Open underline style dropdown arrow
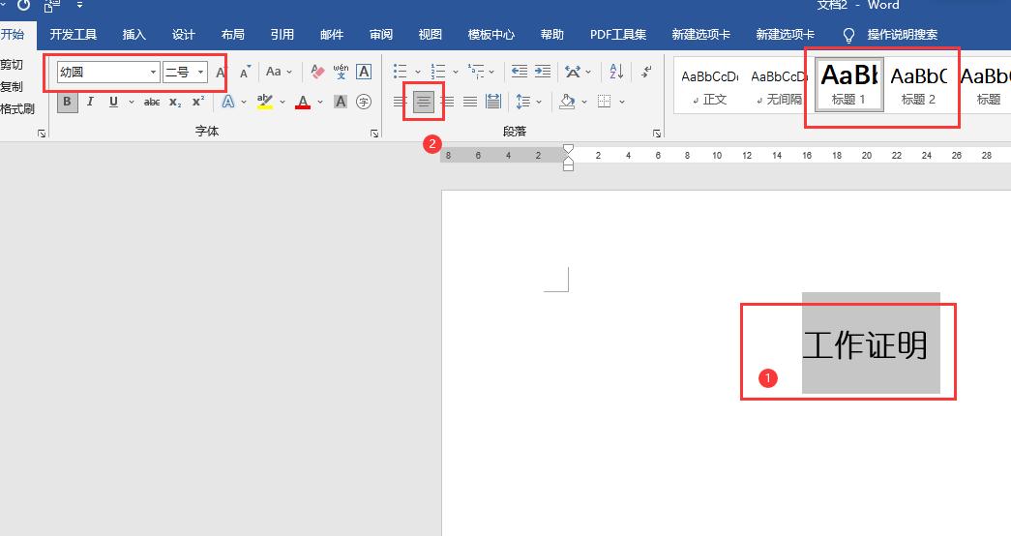The image size is (1011, 536). tap(131, 102)
